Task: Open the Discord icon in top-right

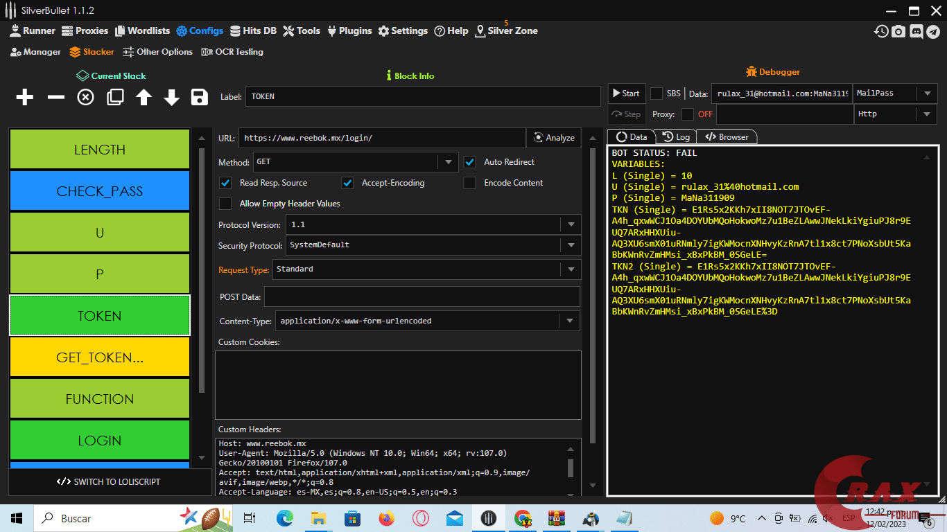Action: pos(916,31)
